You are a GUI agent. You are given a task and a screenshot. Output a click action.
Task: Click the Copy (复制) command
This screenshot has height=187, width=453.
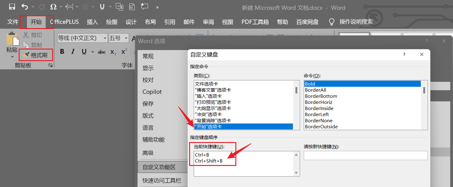click(32, 45)
